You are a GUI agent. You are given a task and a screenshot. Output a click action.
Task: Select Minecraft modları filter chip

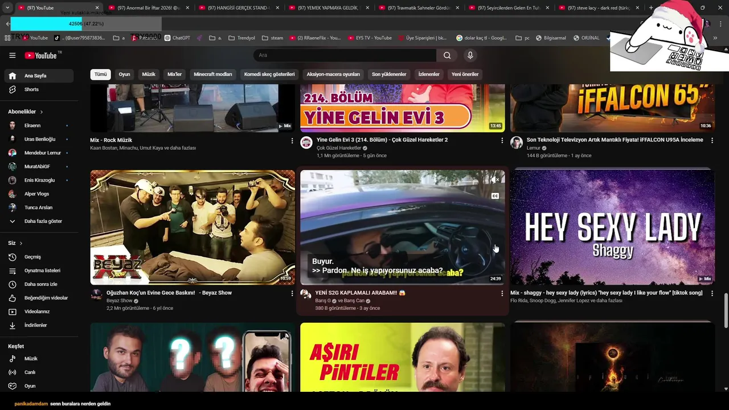tap(212, 74)
